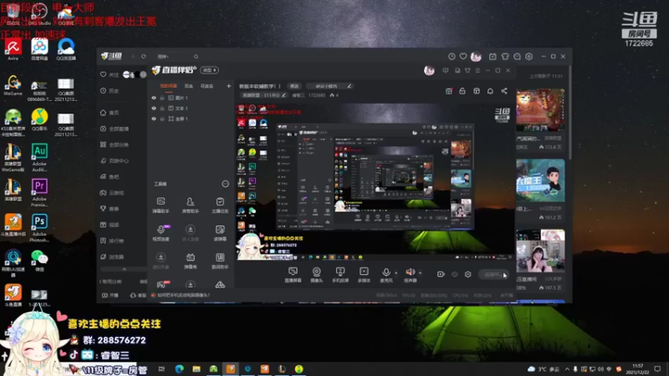Open the 弹幕秀 tool icon

[191, 261]
